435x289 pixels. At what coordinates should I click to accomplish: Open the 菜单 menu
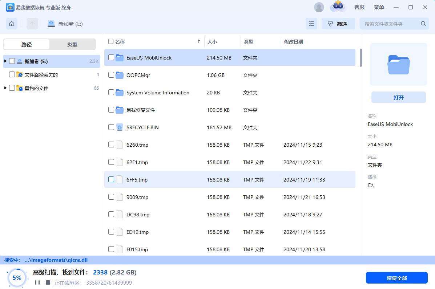tap(379, 7)
